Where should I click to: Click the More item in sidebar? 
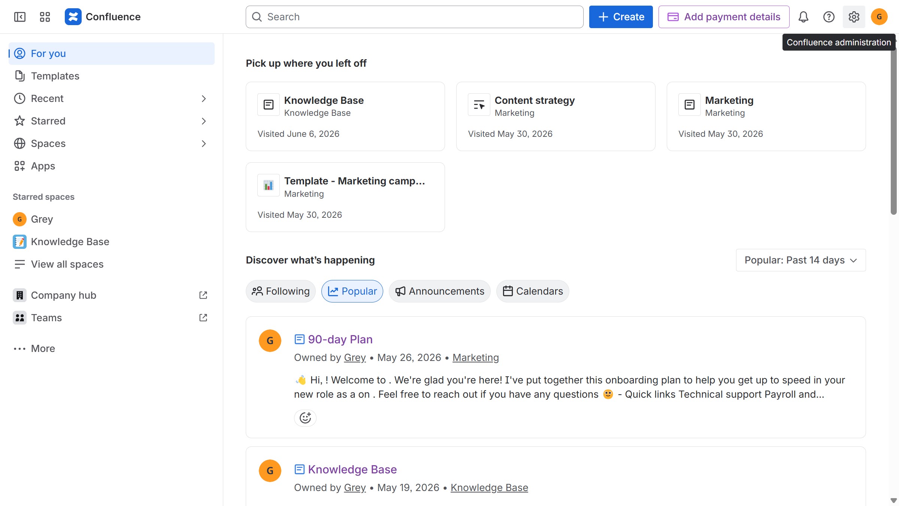(112, 349)
